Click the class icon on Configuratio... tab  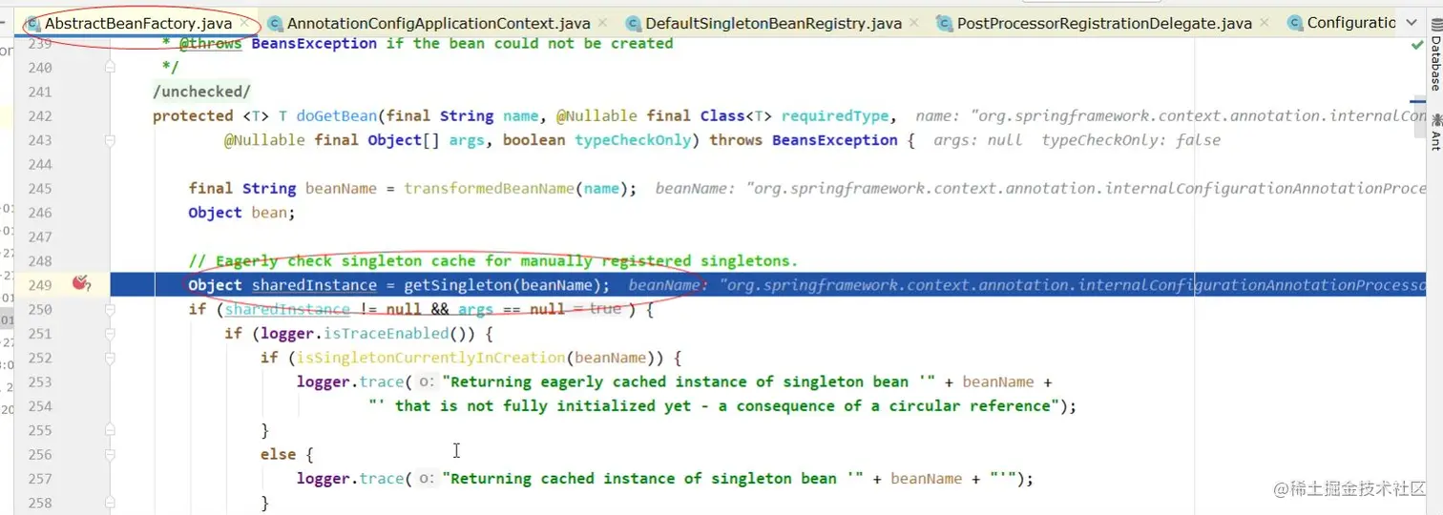1296,23
